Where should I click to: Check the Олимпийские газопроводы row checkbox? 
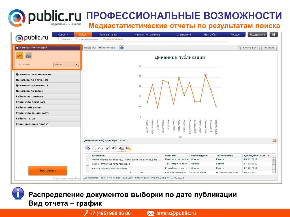[88, 160]
